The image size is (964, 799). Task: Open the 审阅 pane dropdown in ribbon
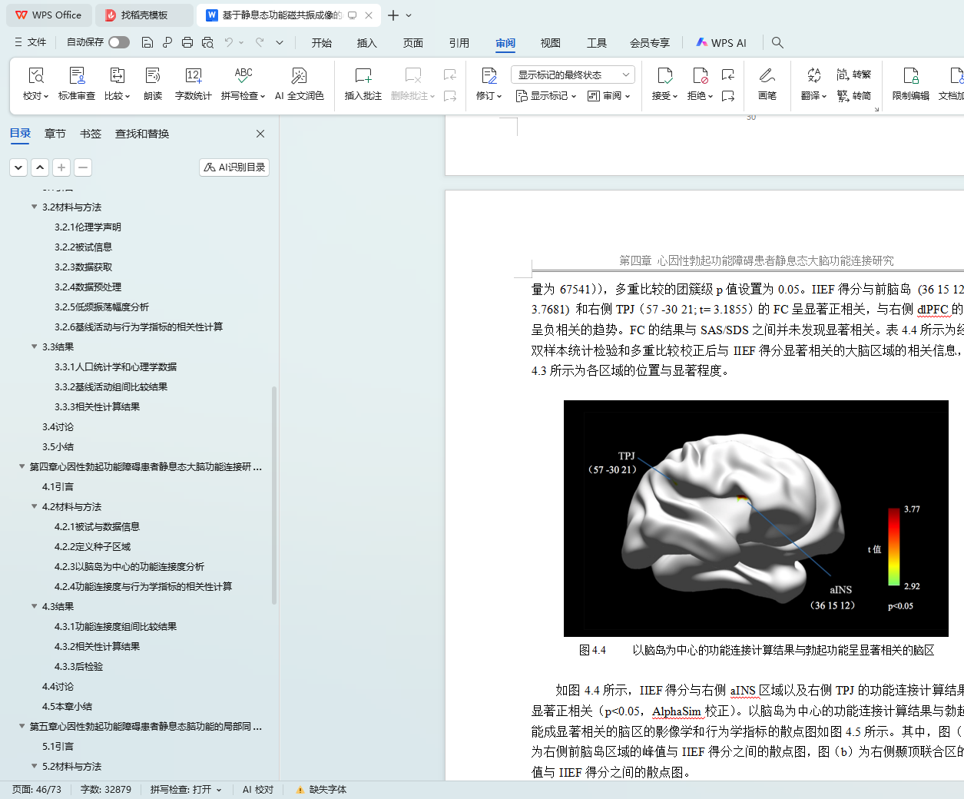point(609,96)
